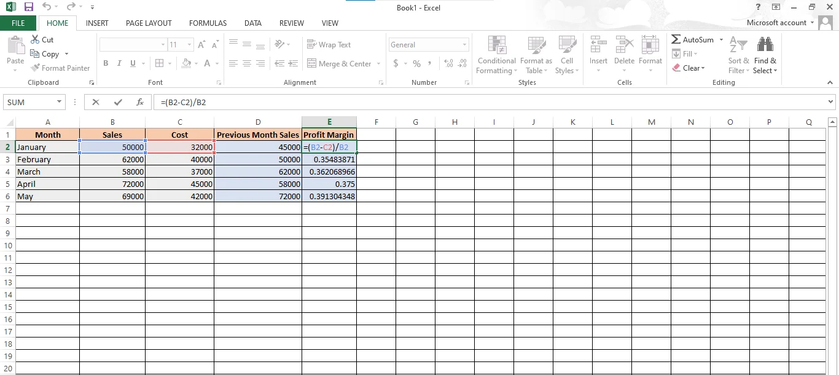839x375 pixels.
Task: Select the Previous Month Sales header cell
Action: point(258,135)
